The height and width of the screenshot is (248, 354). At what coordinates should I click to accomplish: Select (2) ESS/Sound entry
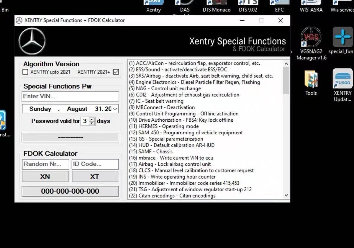click(178, 70)
